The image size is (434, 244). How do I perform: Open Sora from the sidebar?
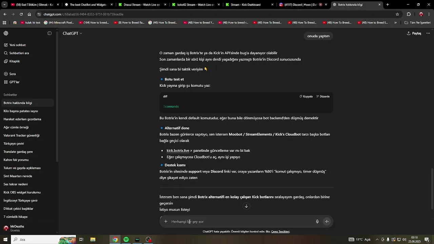pos(27,74)
